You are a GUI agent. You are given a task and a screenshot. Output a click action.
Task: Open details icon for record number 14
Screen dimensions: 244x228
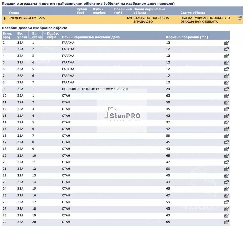[x=227, y=122]
